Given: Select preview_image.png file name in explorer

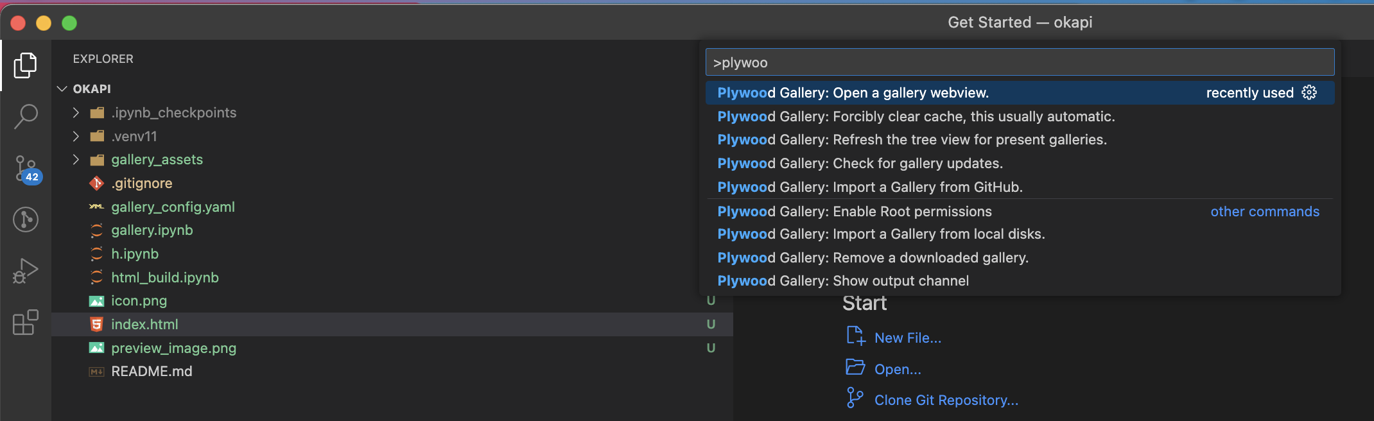Looking at the screenshot, I should (x=173, y=348).
